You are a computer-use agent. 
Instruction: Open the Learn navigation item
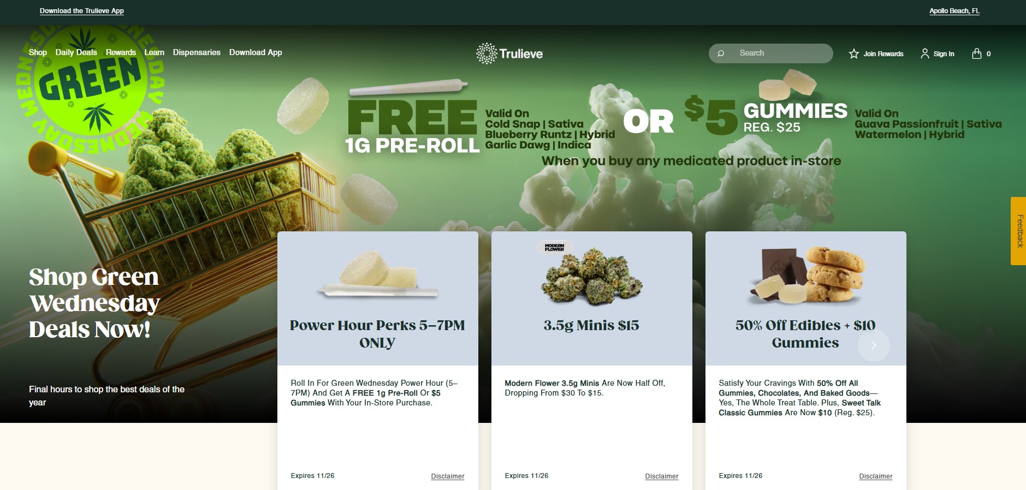(154, 52)
